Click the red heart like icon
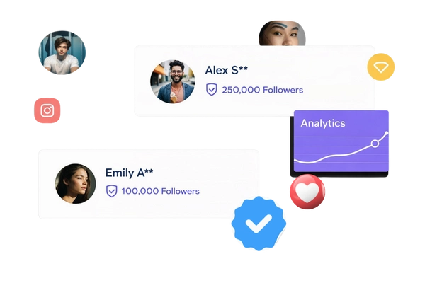The height and width of the screenshot is (283, 425). point(307,192)
